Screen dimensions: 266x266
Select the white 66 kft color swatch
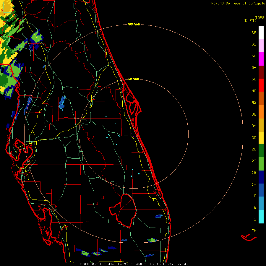pos(261,33)
